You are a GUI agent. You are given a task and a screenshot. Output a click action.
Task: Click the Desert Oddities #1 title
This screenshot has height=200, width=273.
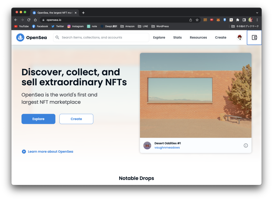pyautogui.click(x=167, y=143)
